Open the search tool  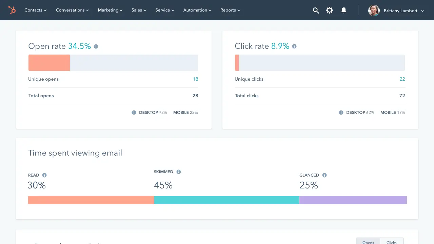click(x=316, y=11)
